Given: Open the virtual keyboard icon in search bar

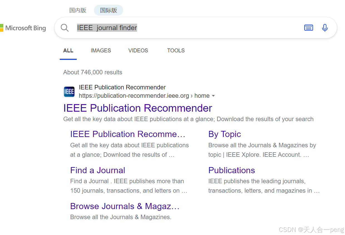Looking at the screenshot, I should [309, 28].
